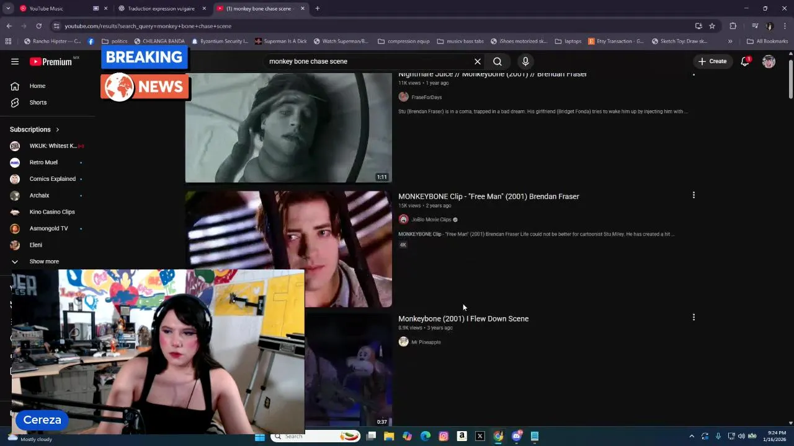Expand hidden bookmarks with the chevron

(x=730, y=42)
